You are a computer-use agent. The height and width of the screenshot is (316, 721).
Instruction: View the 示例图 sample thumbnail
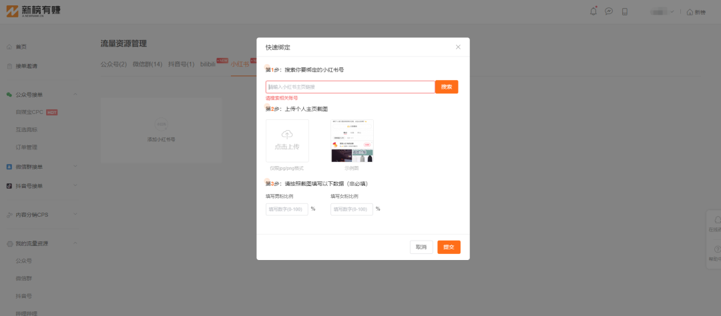pos(352,141)
